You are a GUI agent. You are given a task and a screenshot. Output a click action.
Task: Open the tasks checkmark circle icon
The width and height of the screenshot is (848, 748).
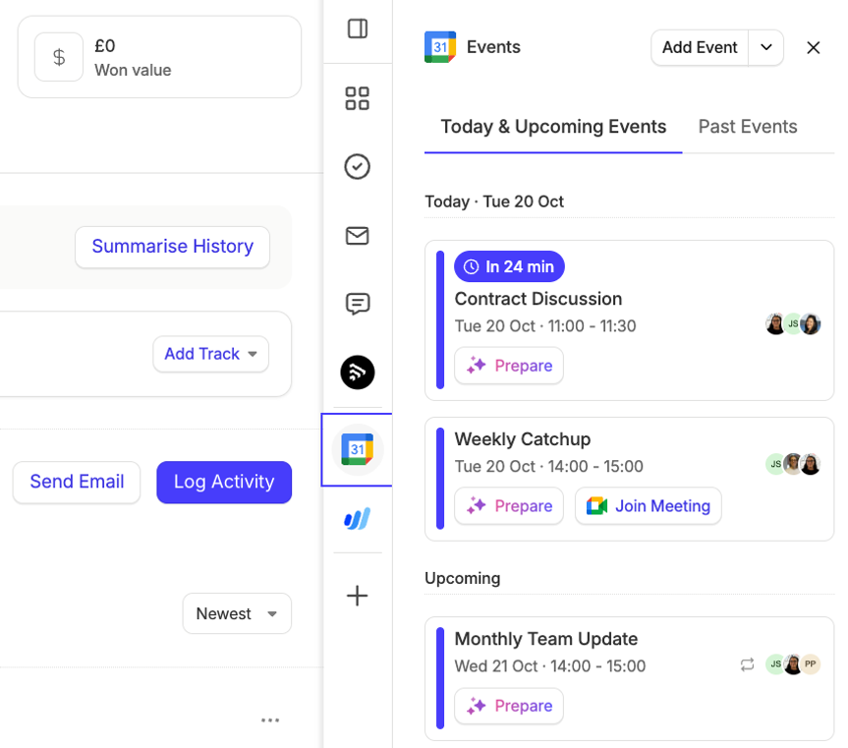pyautogui.click(x=357, y=166)
